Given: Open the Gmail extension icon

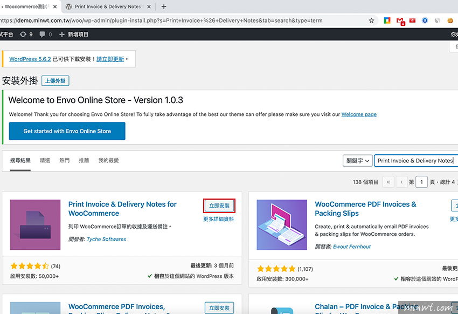Looking at the screenshot, I should click(400, 21).
